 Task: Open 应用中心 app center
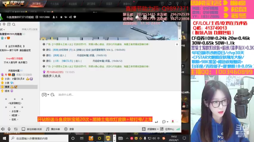tap(170, 129)
